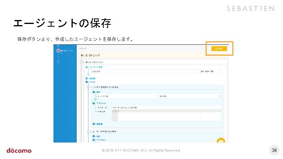Click the メッセージ message input field
The width and height of the screenshot is (283, 159).
(x=167, y=108)
